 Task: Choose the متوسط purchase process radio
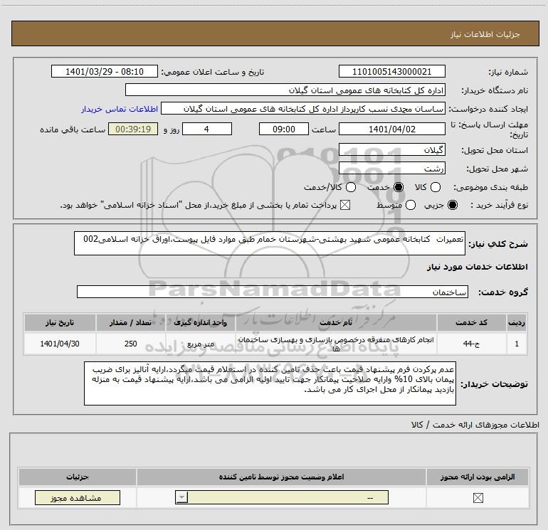(411, 205)
